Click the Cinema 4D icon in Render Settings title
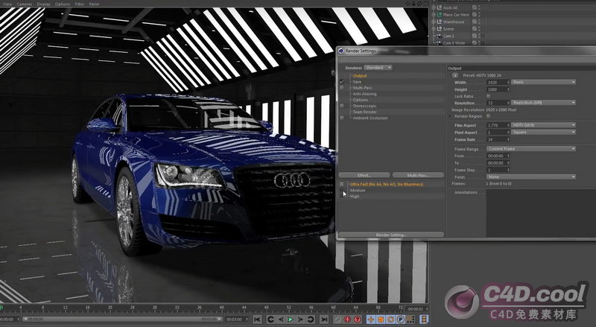This screenshot has width=596, height=327. pos(341,51)
